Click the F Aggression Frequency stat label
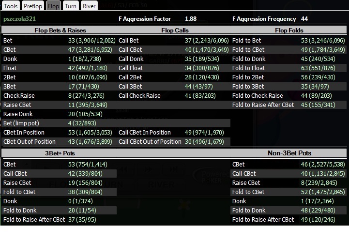The width and height of the screenshot is (349, 242). tap(264, 19)
